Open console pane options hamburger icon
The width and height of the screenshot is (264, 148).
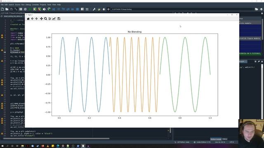pos(262,62)
